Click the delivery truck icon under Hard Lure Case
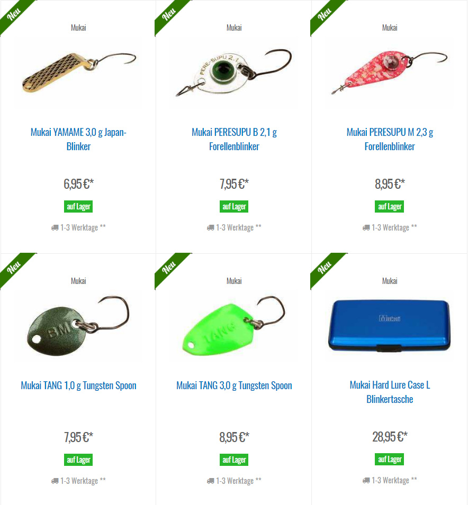The height and width of the screenshot is (505, 468). click(366, 481)
